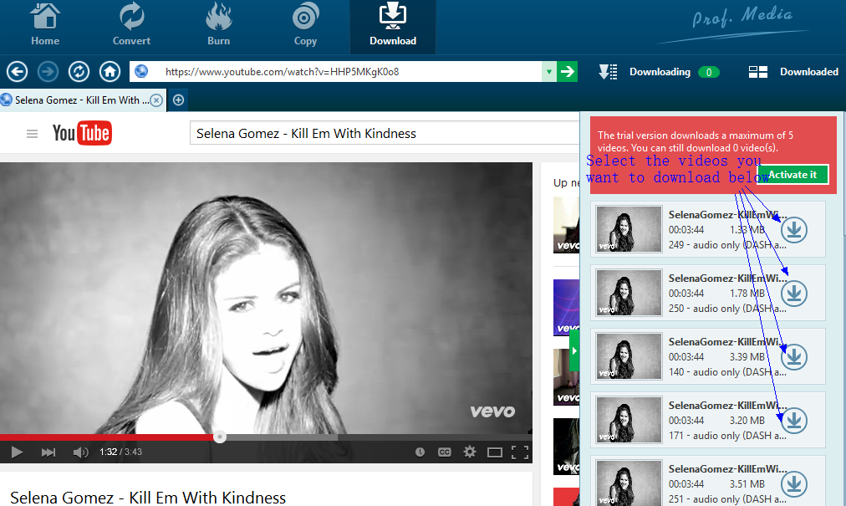The width and height of the screenshot is (846, 506).
Task: Click thumbnail of 251 audio only item
Action: point(629,483)
